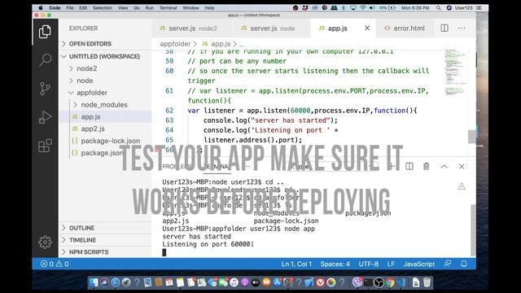521x293 pixels.
Task: Split the terminal panel
Action: 409,166
